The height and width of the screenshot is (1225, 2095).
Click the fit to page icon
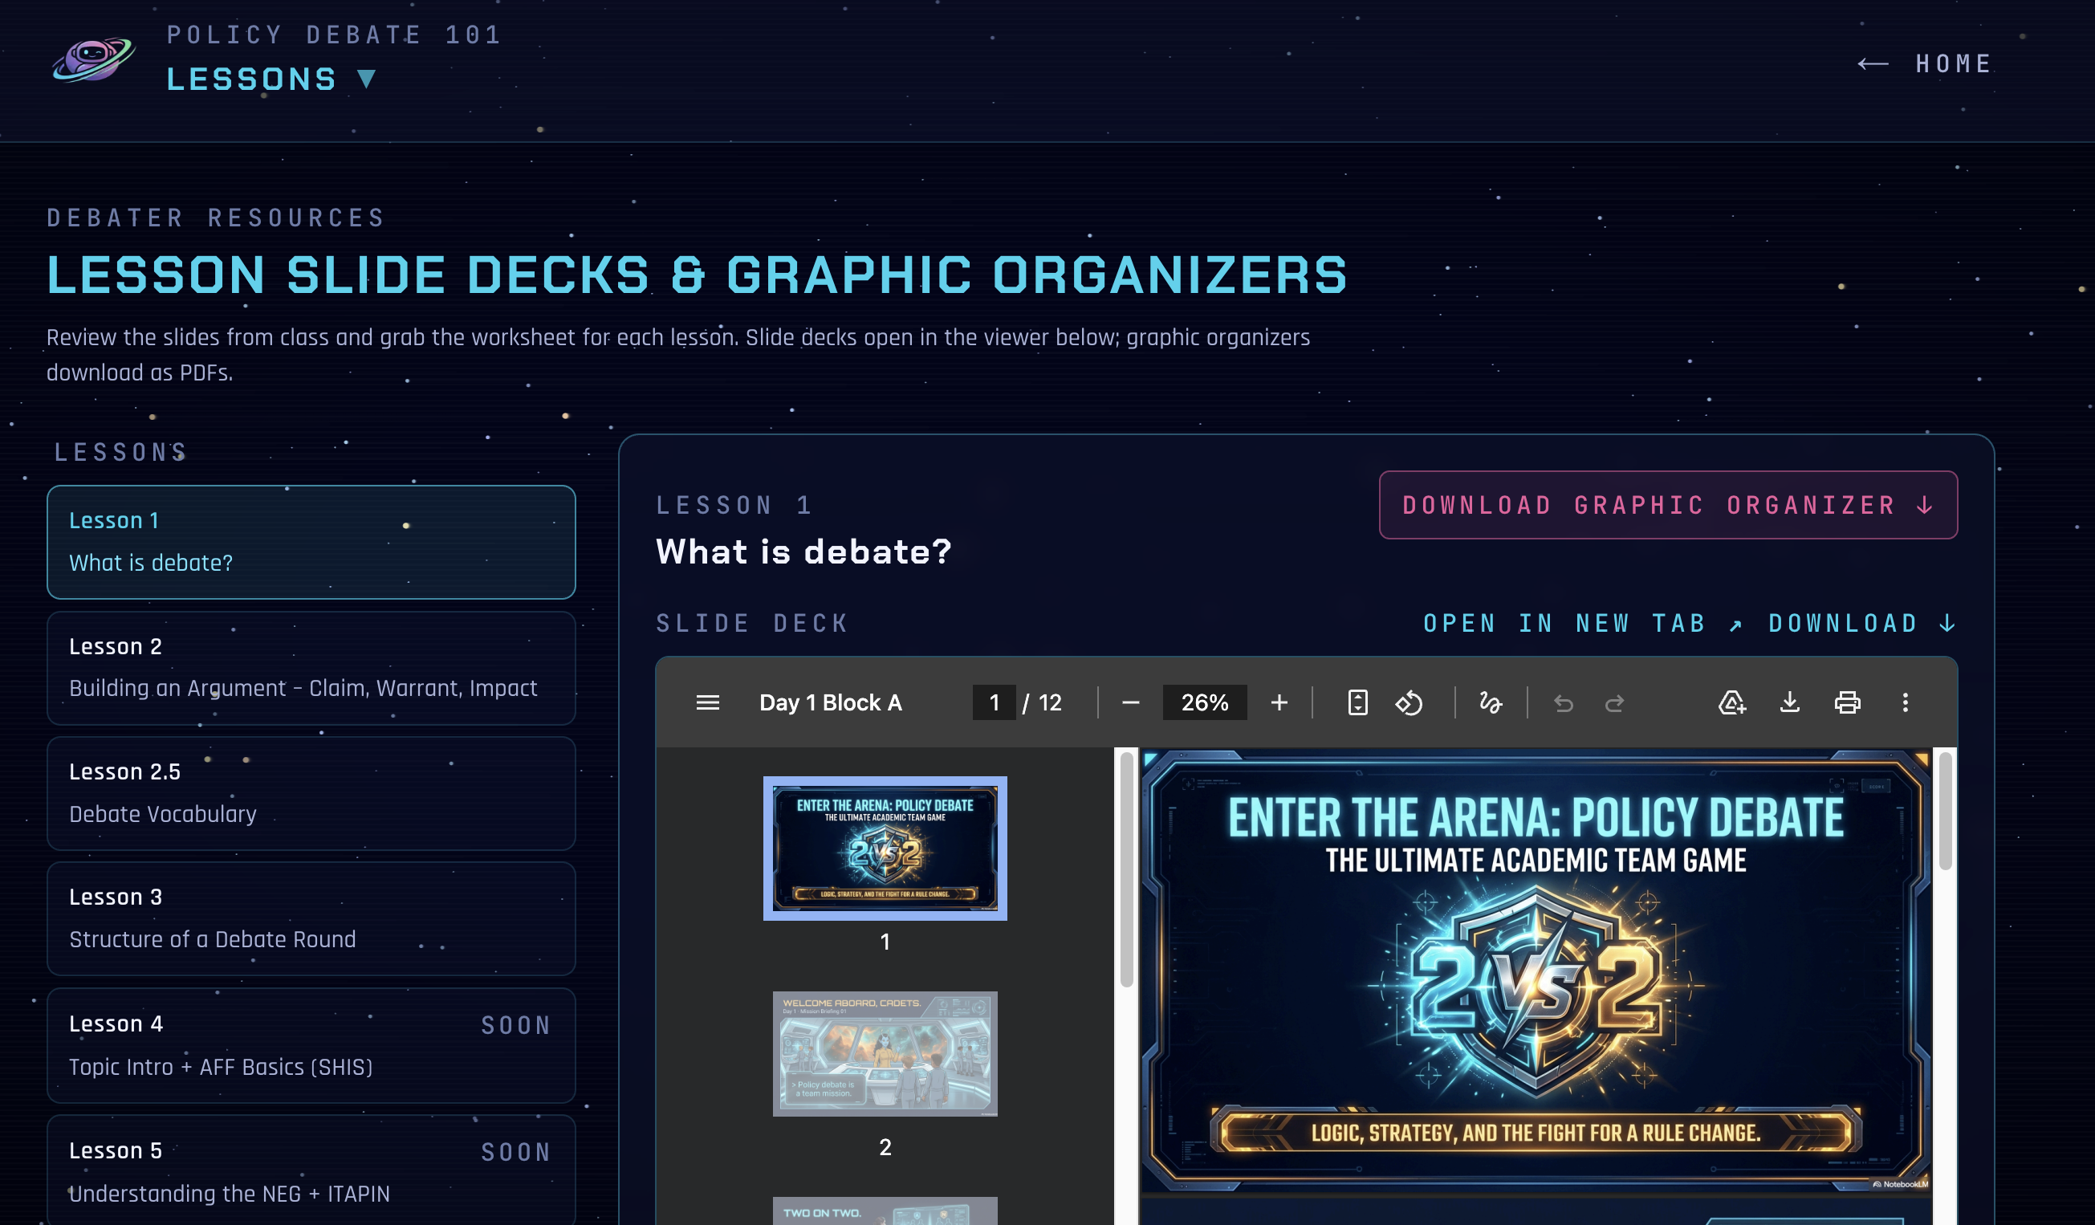(x=1357, y=702)
